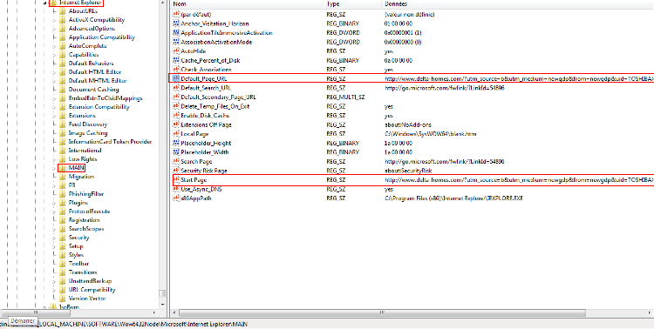
Task: Click the AutoHide string value icon
Action: [x=175, y=51]
